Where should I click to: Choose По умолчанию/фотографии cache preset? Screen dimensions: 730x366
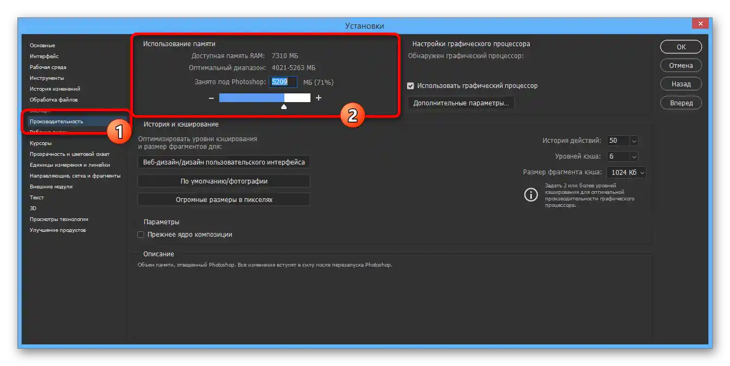224,181
